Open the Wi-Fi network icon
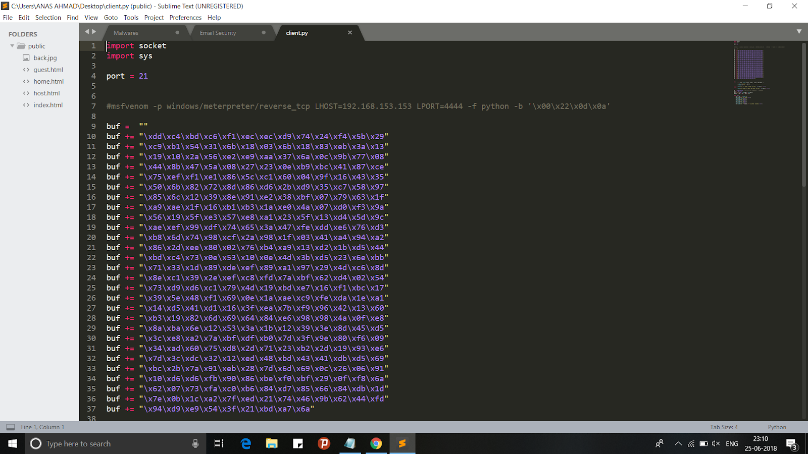This screenshot has width=808, height=454. pyautogui.click(x=691, y=443)
